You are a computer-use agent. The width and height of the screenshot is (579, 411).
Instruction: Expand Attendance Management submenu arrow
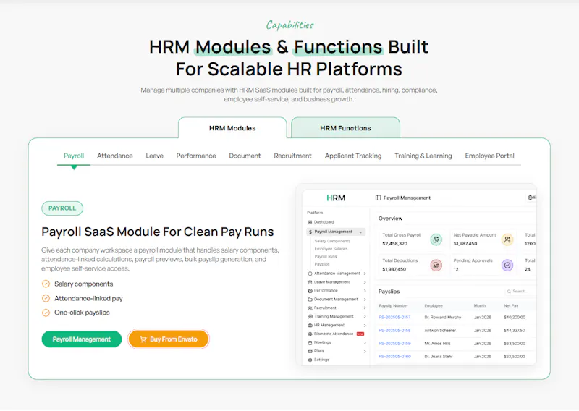[365, 274]
